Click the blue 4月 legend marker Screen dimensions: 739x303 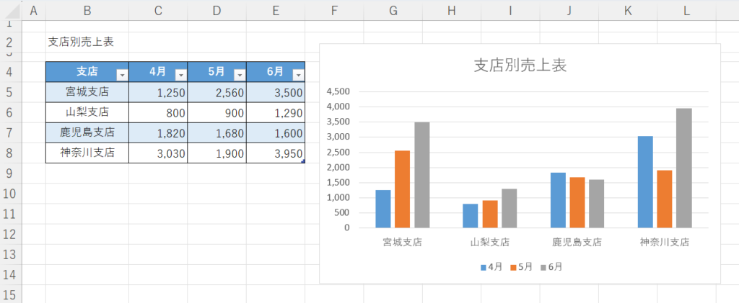pos(484,267)
